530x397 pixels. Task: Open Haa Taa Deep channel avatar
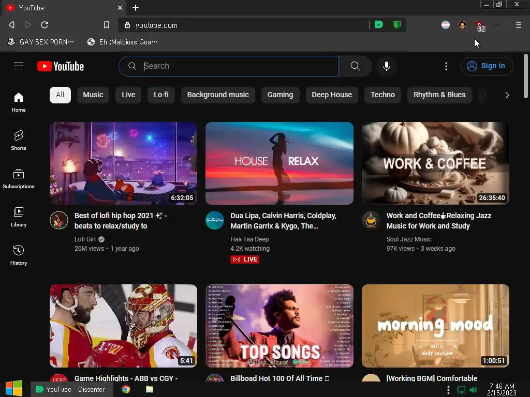tap(215, 220)
